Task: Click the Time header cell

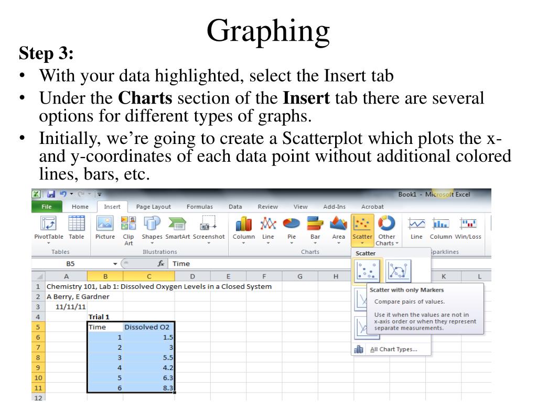Action: click(105, 327)
